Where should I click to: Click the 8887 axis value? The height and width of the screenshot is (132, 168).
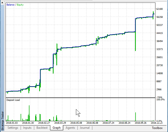pos(159,81)
